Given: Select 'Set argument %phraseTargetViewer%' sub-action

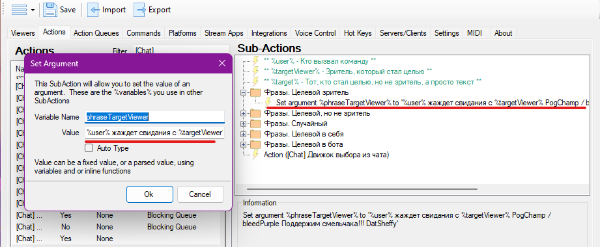Looking at the screenshot, I should [x=433, y=103].
